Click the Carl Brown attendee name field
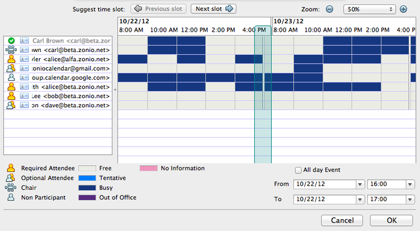The height and width of the screenshot is (231, 420). coord(71,41)
